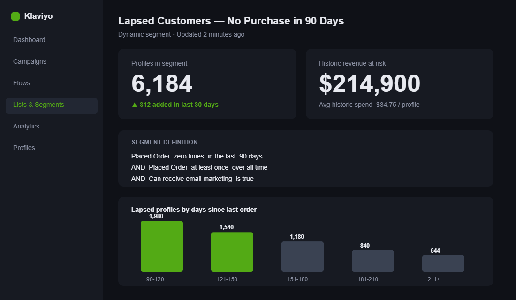The image size is (516, 300).
Task: Select Lists & Segments in the sidebar
Action: pos(51,105)
